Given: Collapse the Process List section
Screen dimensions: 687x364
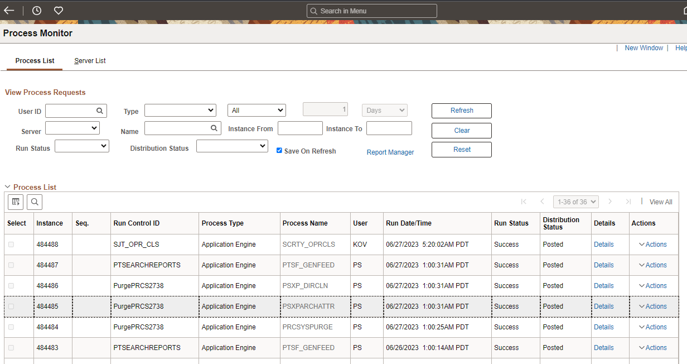Looking at the screenshot, I should 8,186.
